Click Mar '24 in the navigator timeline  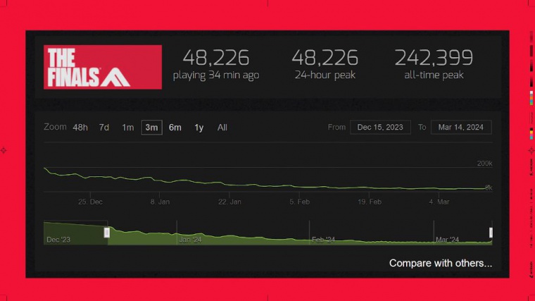click(447, 240)
